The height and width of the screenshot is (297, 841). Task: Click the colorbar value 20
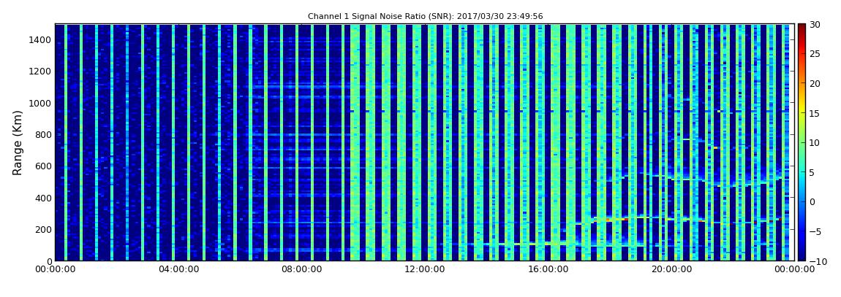(x=815, y=83)
